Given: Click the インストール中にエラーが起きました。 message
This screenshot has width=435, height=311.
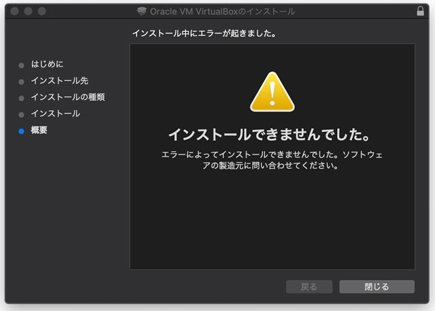Looking at the screenshot, I should (x=204, y=33).
